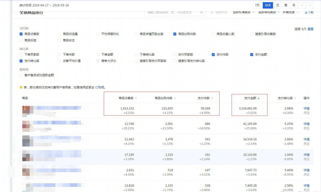The height and width of the screenshot is (192, 321).
Task: Open the 全部标准类目 dropdown
Action: [243, 12]
